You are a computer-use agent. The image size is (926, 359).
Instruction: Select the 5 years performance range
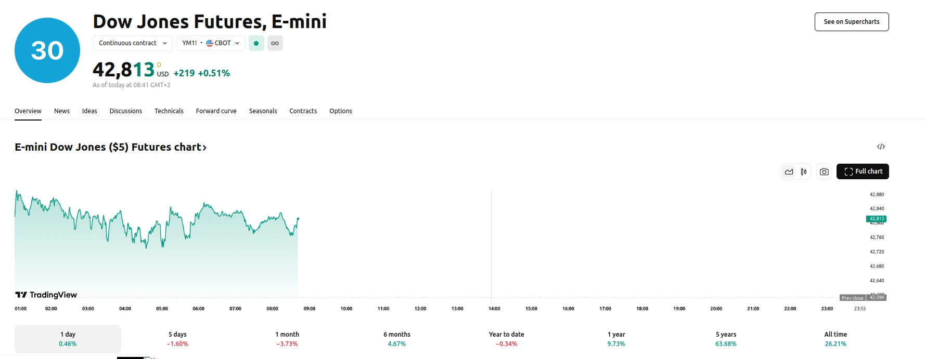[726, 339]
